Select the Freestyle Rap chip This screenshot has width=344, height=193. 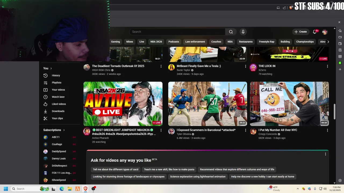[x=267, y=42]
